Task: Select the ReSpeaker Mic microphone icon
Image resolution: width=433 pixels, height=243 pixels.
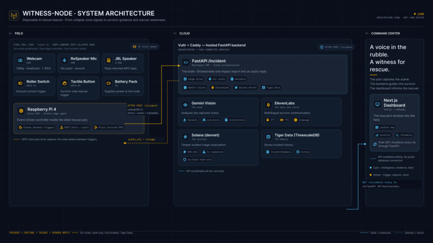Action: click(x=64, y=60)
